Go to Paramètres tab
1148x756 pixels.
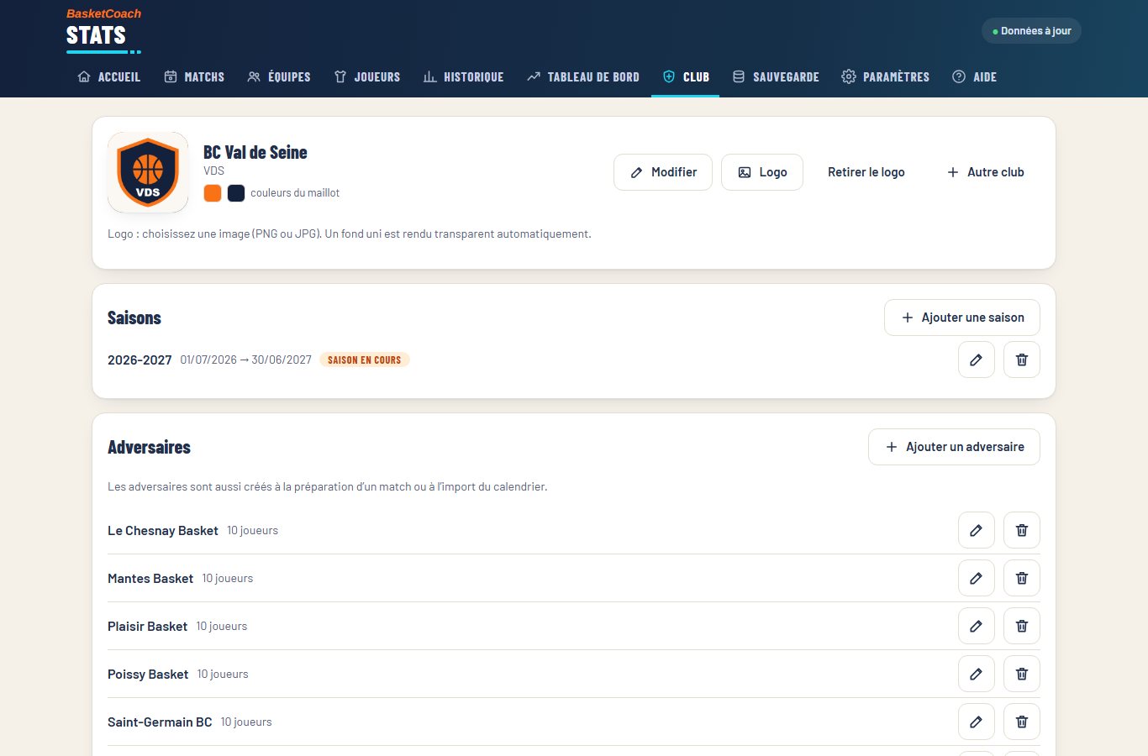click(886, 76)
